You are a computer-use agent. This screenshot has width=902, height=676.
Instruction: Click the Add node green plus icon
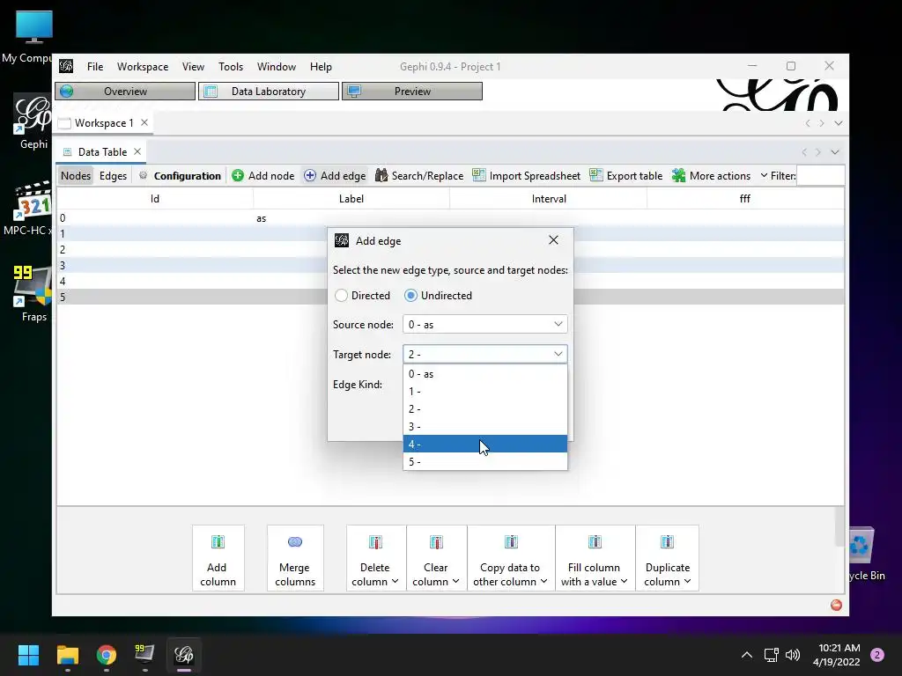tap(238, 176)
